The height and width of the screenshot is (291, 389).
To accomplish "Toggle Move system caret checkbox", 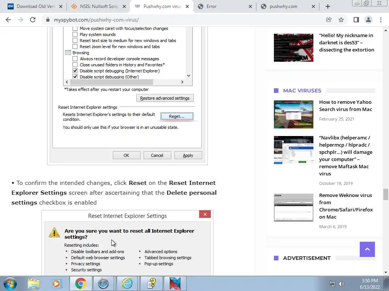I will [x=75, y=28].
